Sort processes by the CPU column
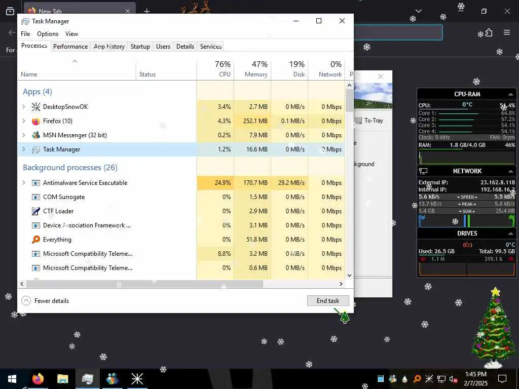Image resolution: width=519 pixels, height=389 pixels. [215, 69]
